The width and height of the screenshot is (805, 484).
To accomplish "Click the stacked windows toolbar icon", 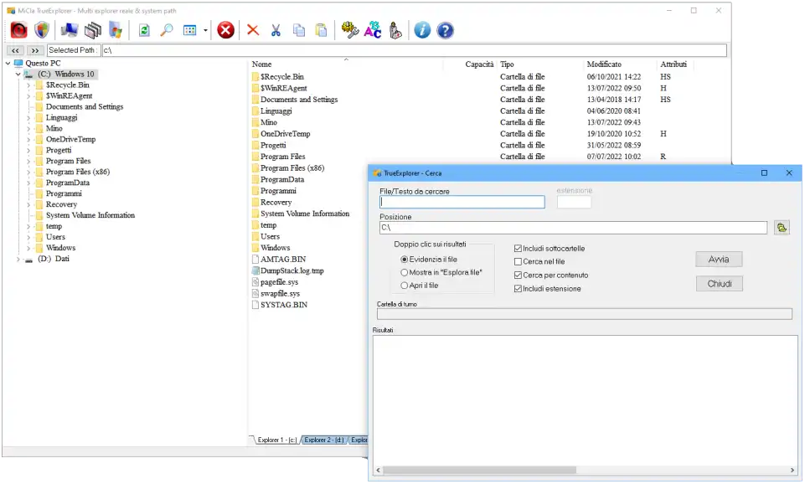I will pos(93,30).
